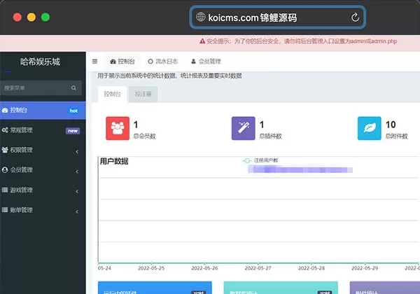Screen dimensions: 420x294
Task: Click the dashboard icon in top 控制台 tab
Action: tap(113, 62)
